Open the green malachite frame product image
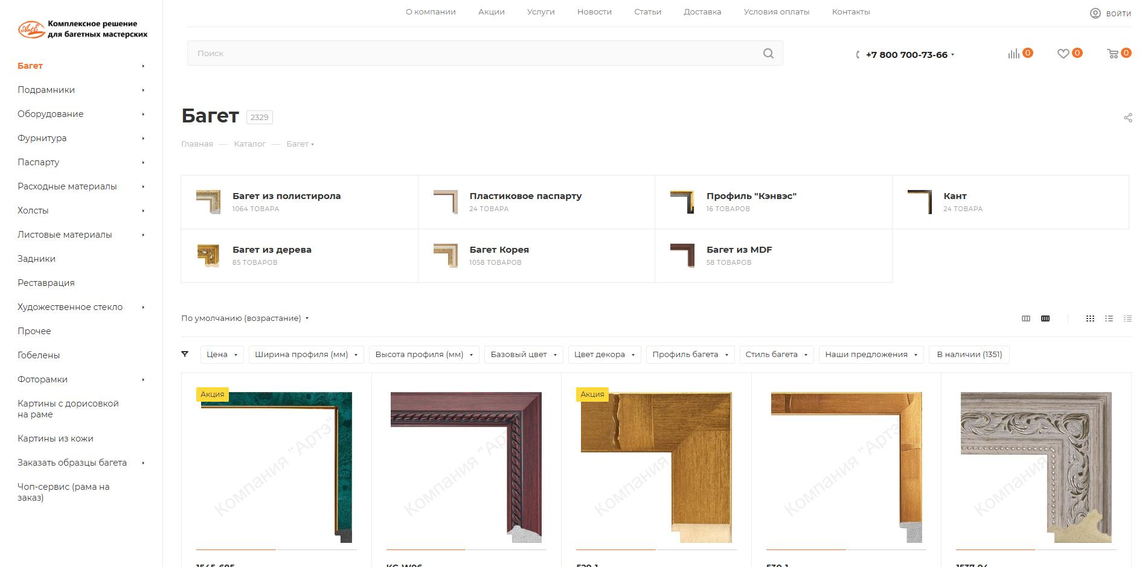The width and height of the screenshot is (1145, 567). tap(277, 467)
